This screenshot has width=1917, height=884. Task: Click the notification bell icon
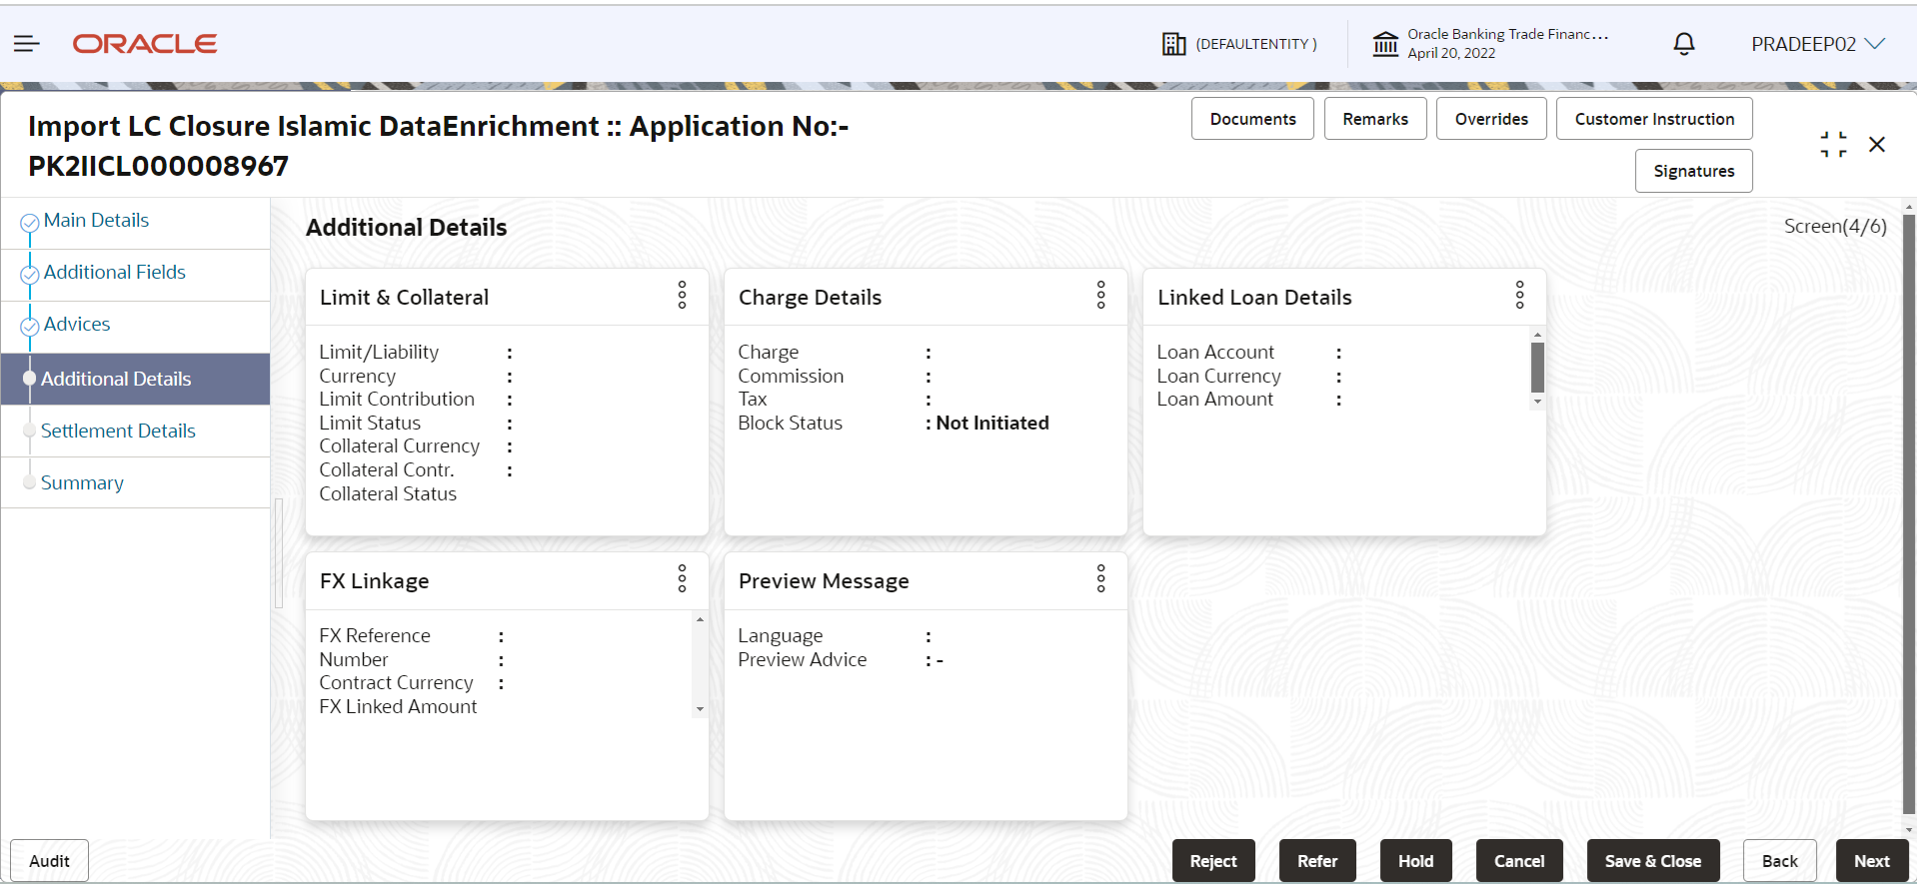click(x=1684, y=44)
